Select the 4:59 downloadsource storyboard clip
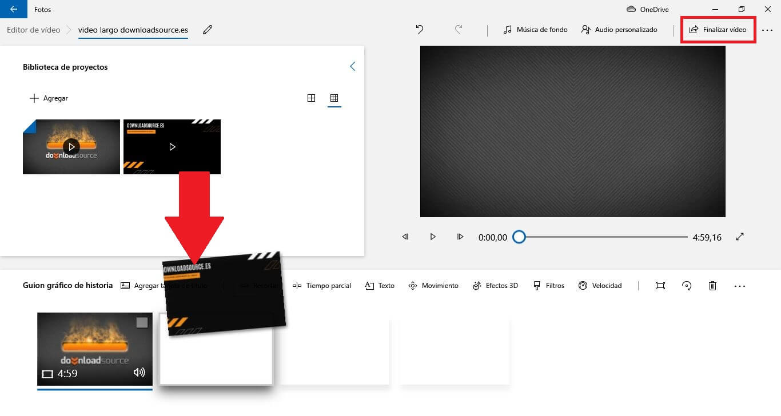 click(95, 349)
